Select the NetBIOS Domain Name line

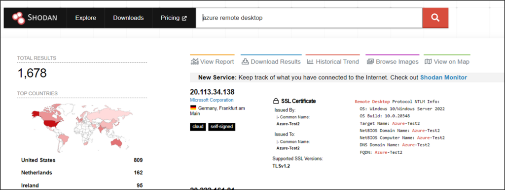[x=399, y=131]
